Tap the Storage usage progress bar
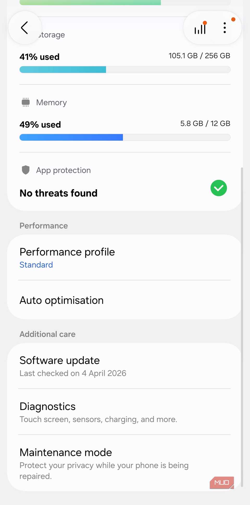Viewport: 250px width, 505px height. (x=125, y=69)
